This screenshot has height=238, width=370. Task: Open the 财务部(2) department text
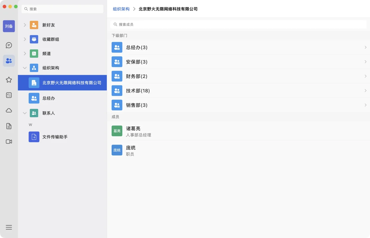[137, 76]
